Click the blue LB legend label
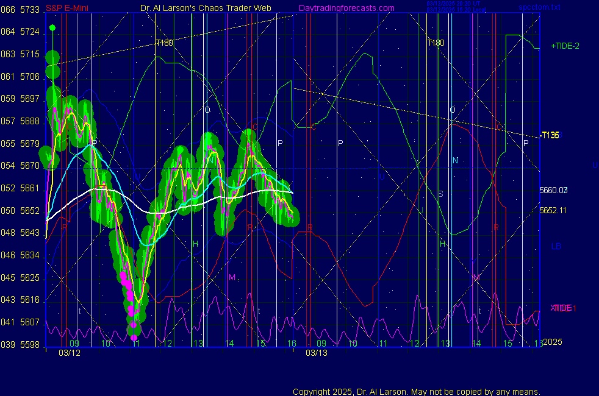The image size is (599, 396). tap(556, 247)
